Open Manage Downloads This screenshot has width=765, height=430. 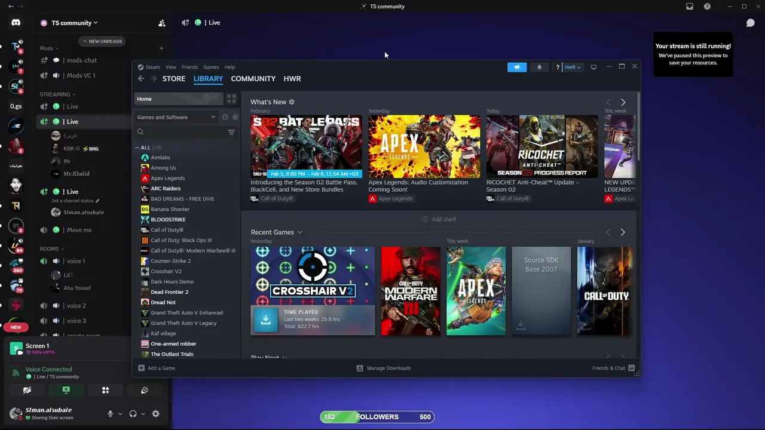click(x=383, y=368)
